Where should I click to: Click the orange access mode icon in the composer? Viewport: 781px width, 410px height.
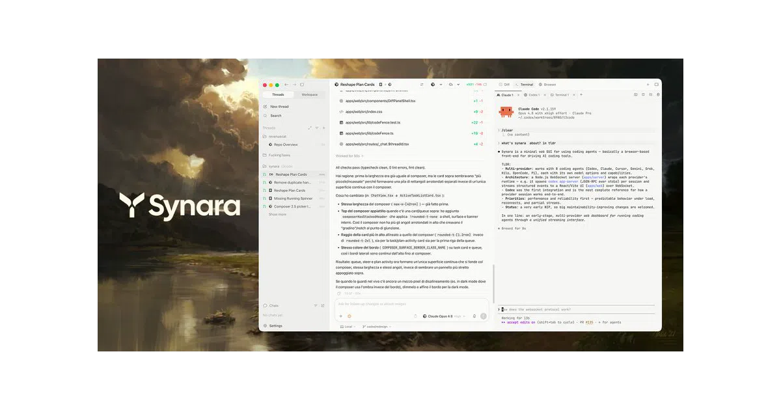click(x=349, y=316)
